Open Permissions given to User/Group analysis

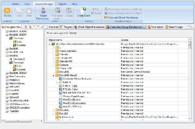click(123, 9)
